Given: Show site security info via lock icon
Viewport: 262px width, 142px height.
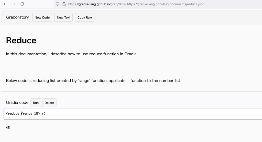Looking at the screenshot, I should (64, 4).
